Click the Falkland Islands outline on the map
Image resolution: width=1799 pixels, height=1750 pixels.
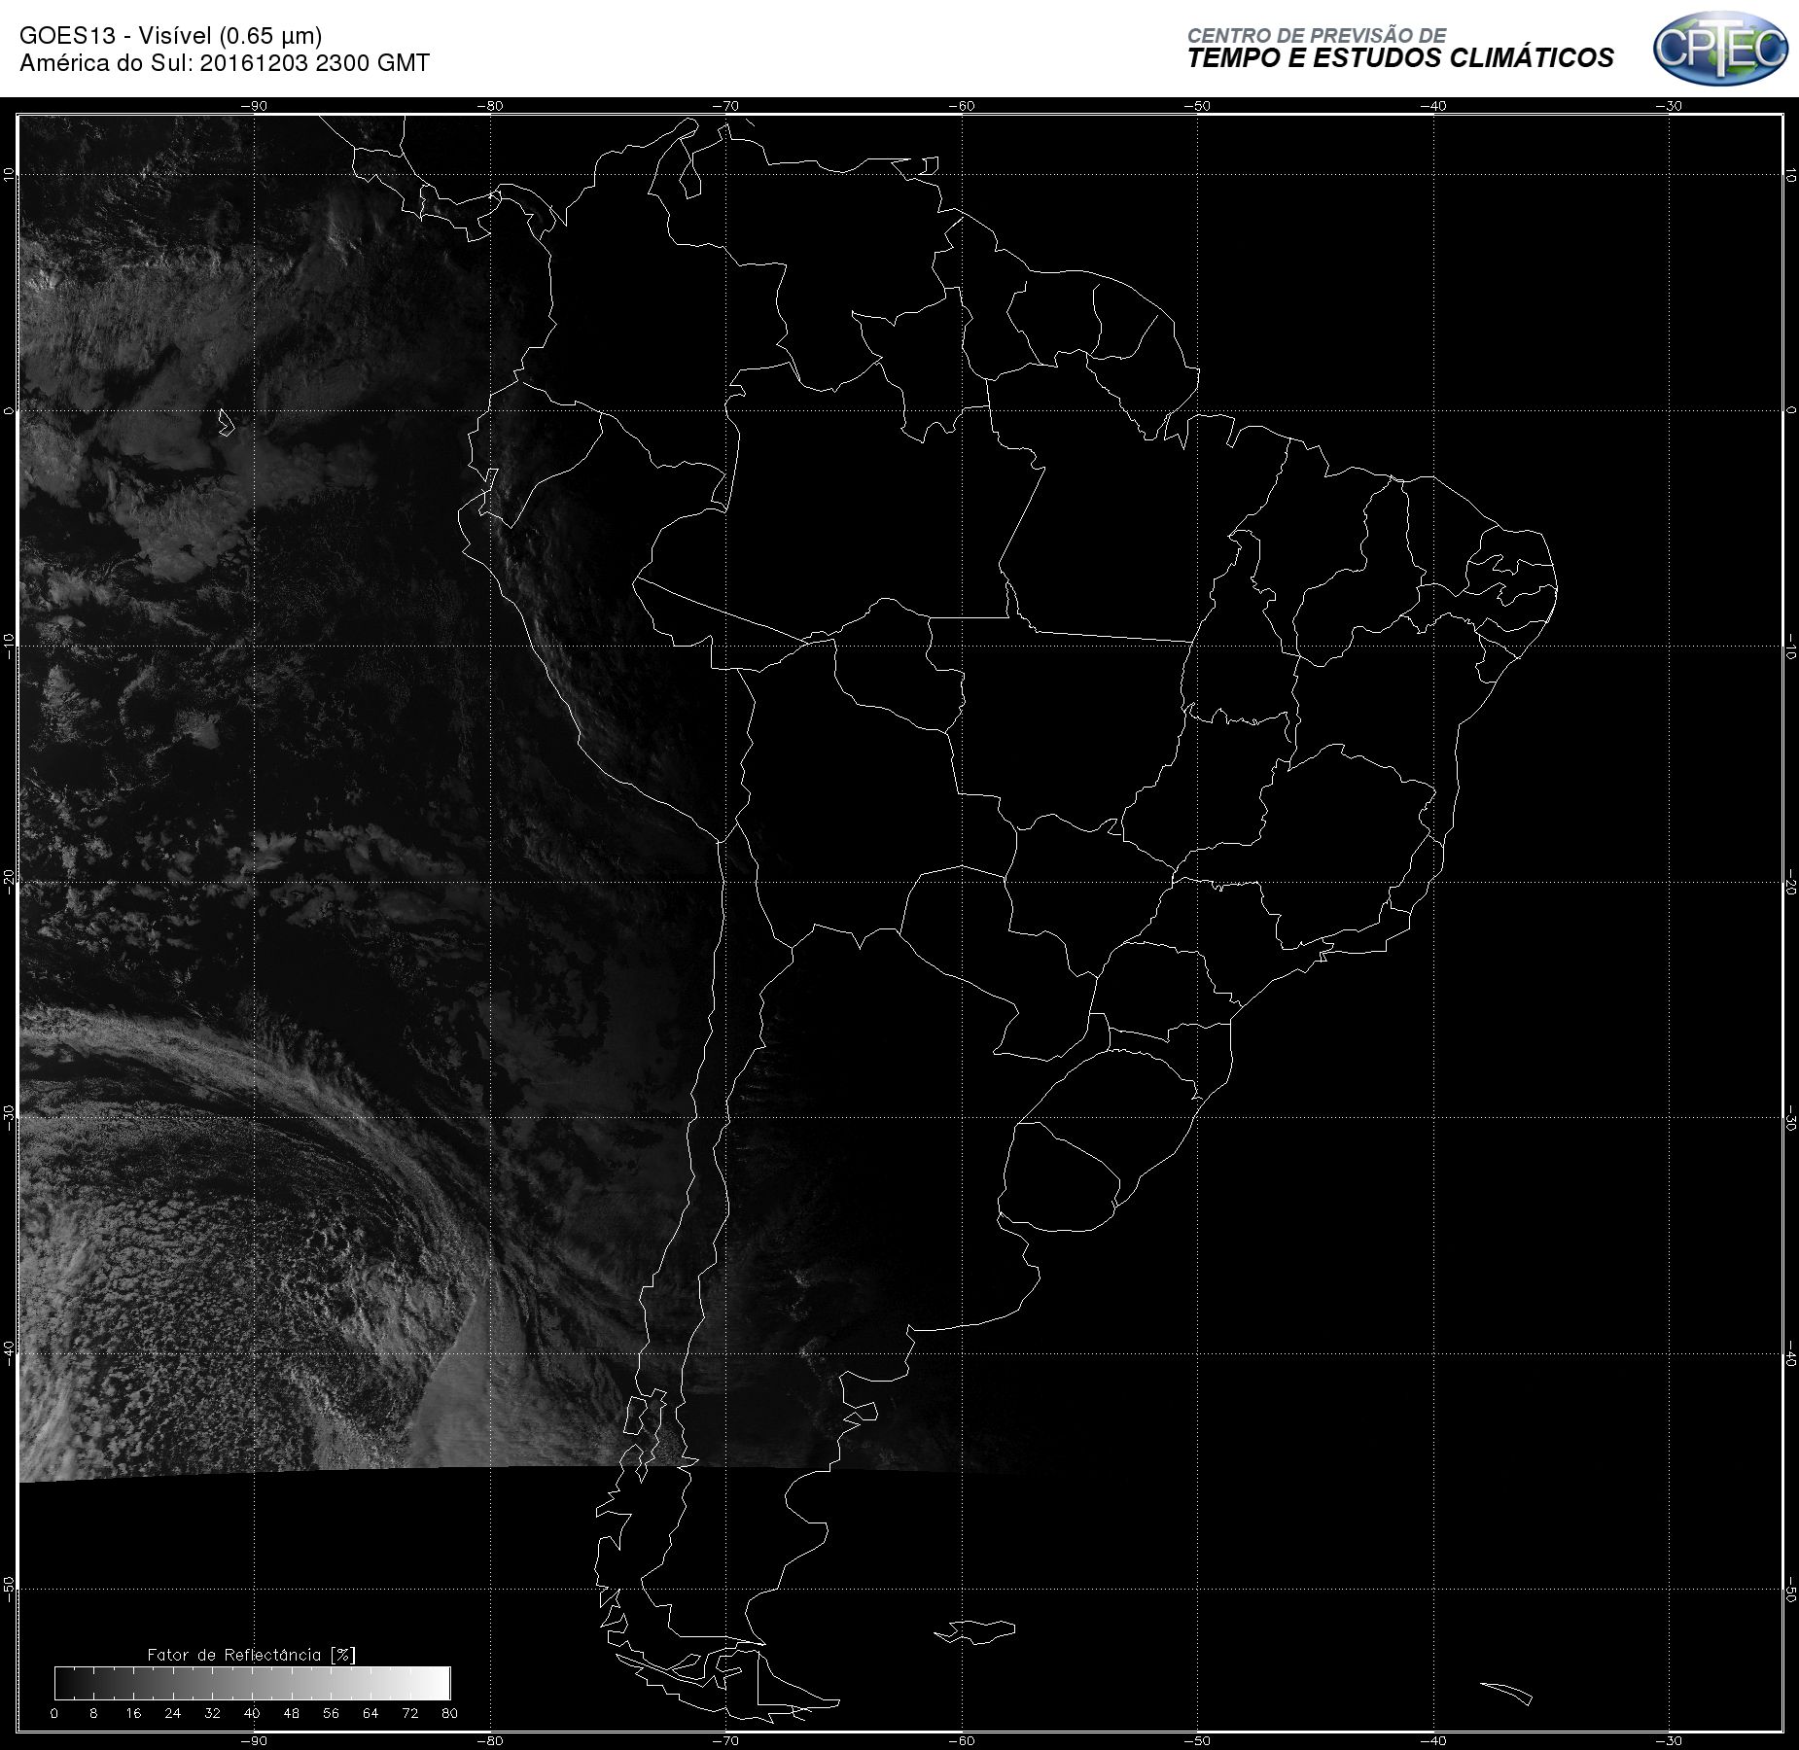(975, 1630)
